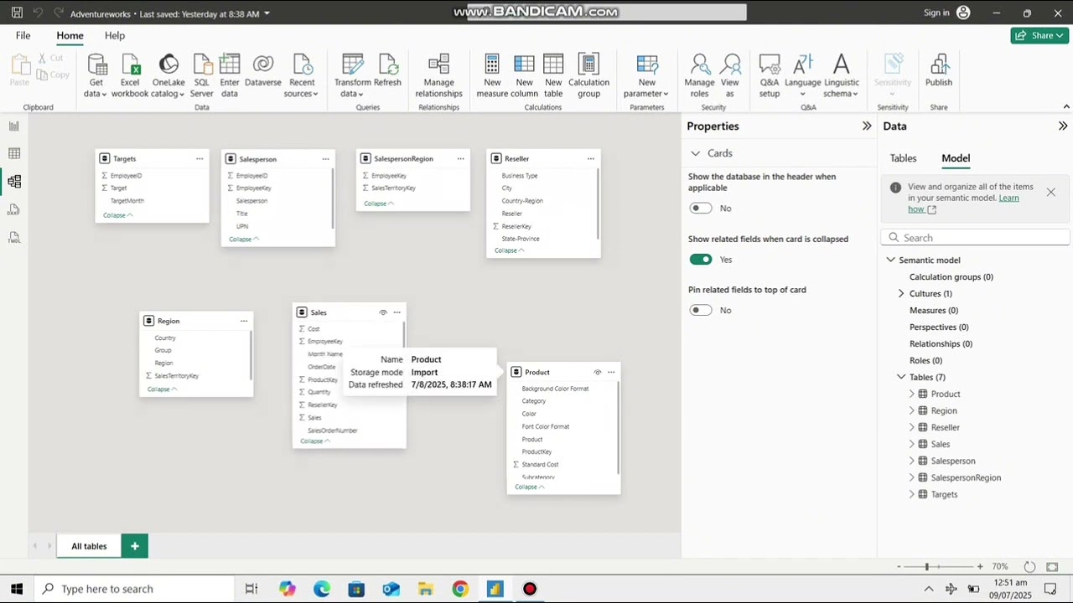This screenshot has width=1073, height=603.
Task: Expand the Sales table in Data pane
Action: point(912,444)
